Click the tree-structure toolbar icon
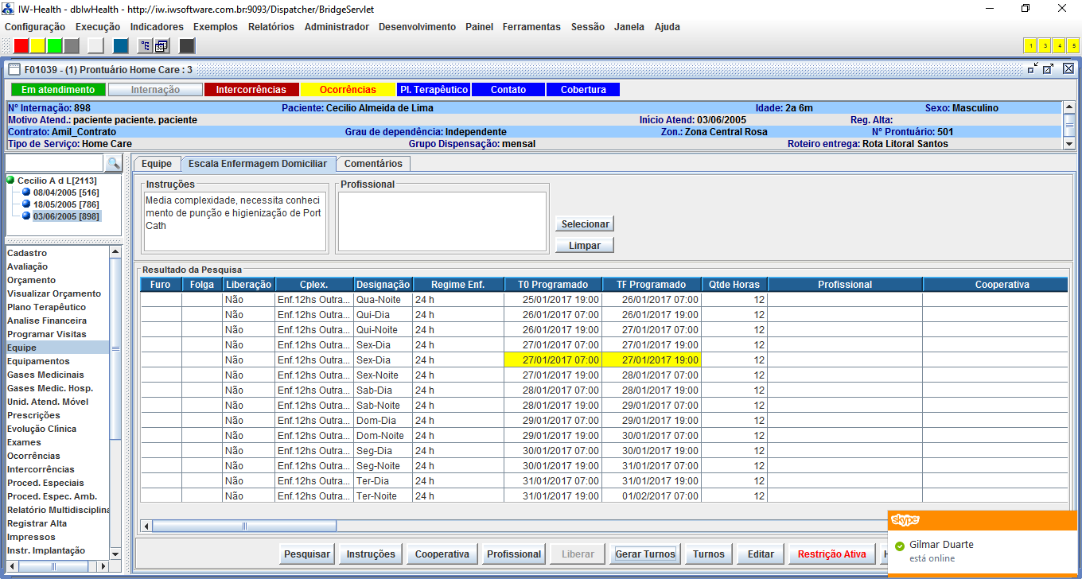This screenshot has width=1082, height=579. 145,45
